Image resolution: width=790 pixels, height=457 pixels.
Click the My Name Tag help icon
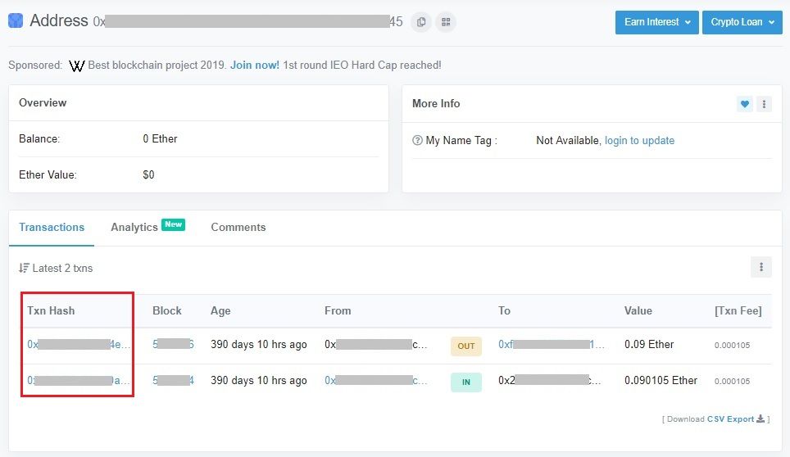417,141
